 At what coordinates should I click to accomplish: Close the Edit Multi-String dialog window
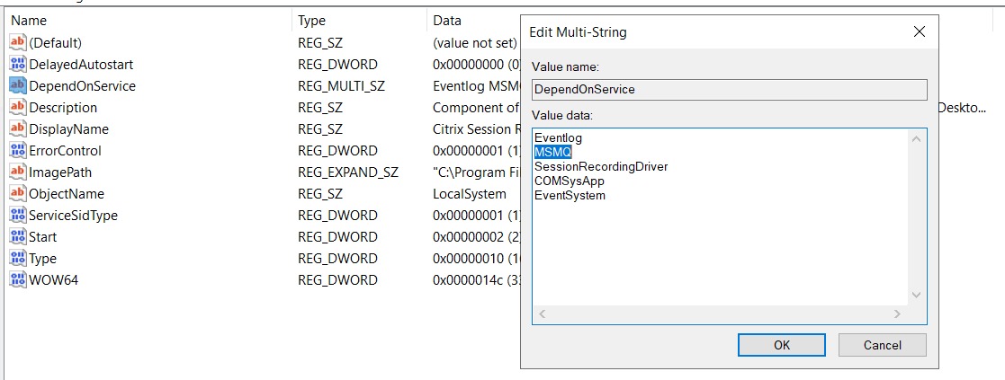[x=919, y=32]
